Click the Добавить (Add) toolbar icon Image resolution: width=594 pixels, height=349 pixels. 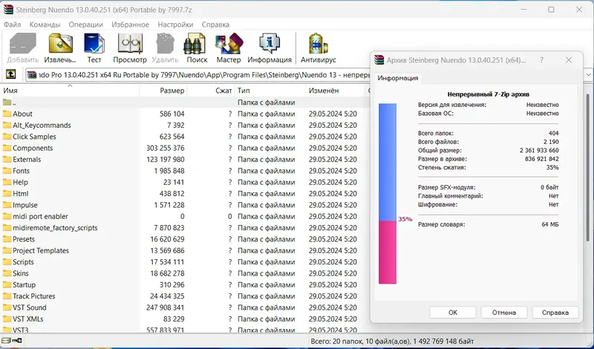pyautogui.click(x=23, y=48)
